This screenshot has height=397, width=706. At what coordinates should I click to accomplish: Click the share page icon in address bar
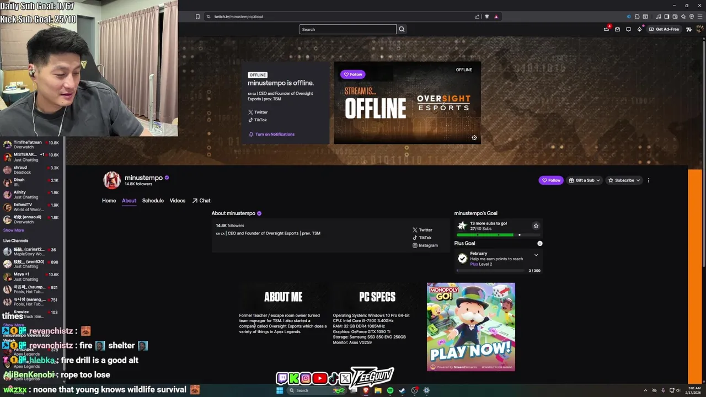[477, 17]
